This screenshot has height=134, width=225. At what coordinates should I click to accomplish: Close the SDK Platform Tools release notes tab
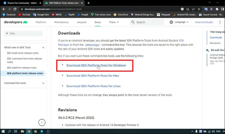point(82,3)
